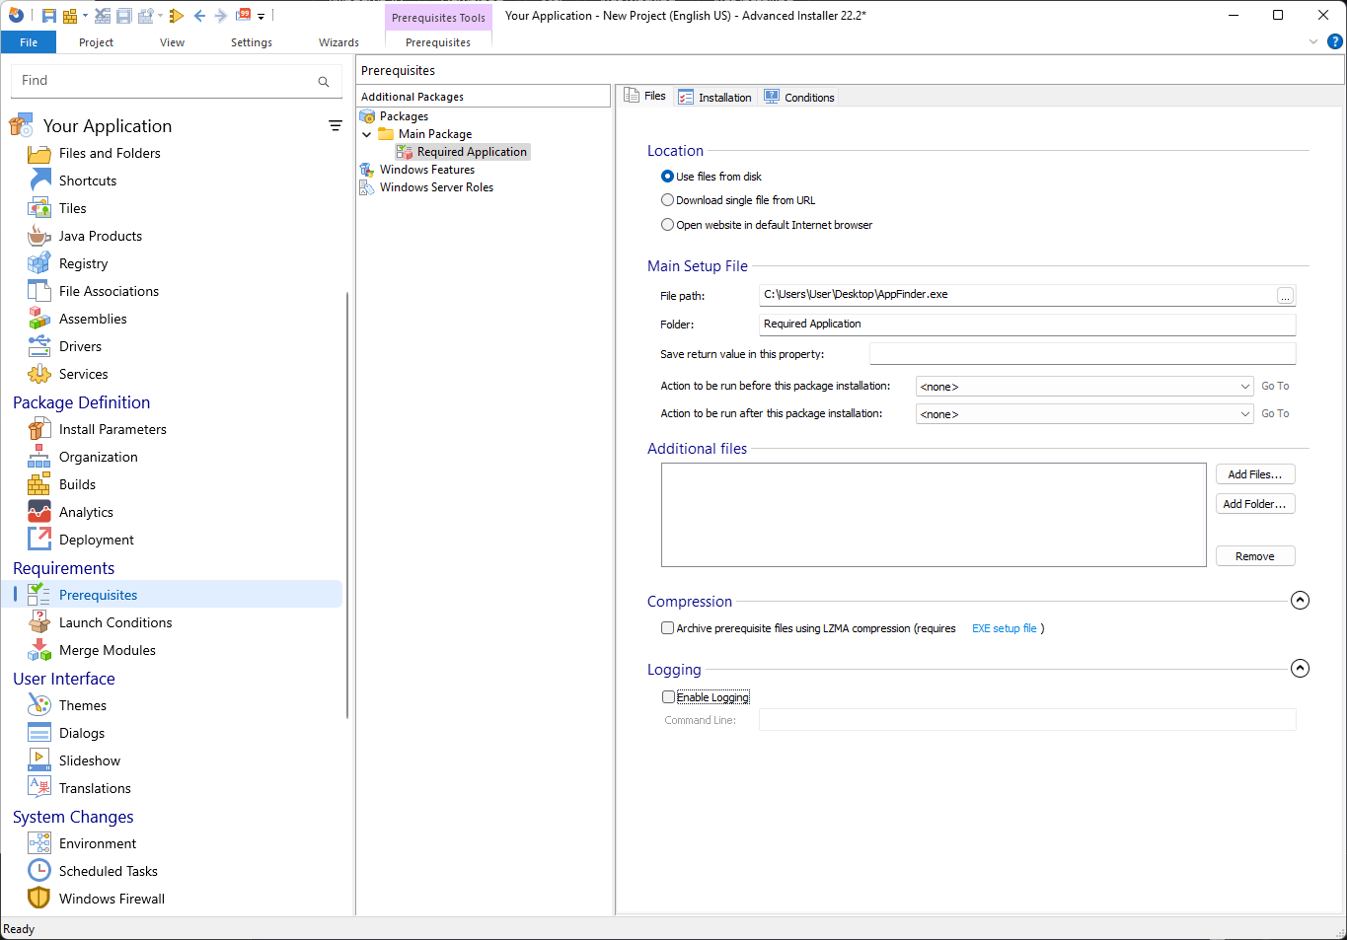Switch to the Conditions tab

pos(799,97)
